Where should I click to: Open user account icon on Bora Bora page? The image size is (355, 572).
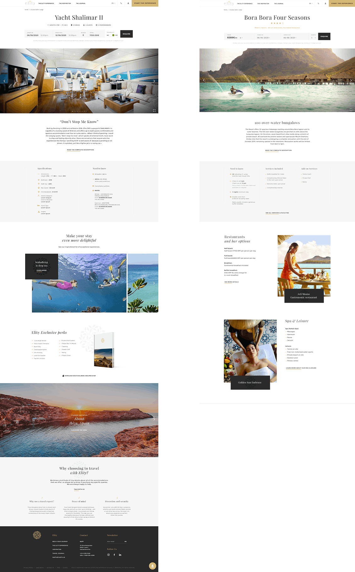pyautogui.click(x=325, y=3)
